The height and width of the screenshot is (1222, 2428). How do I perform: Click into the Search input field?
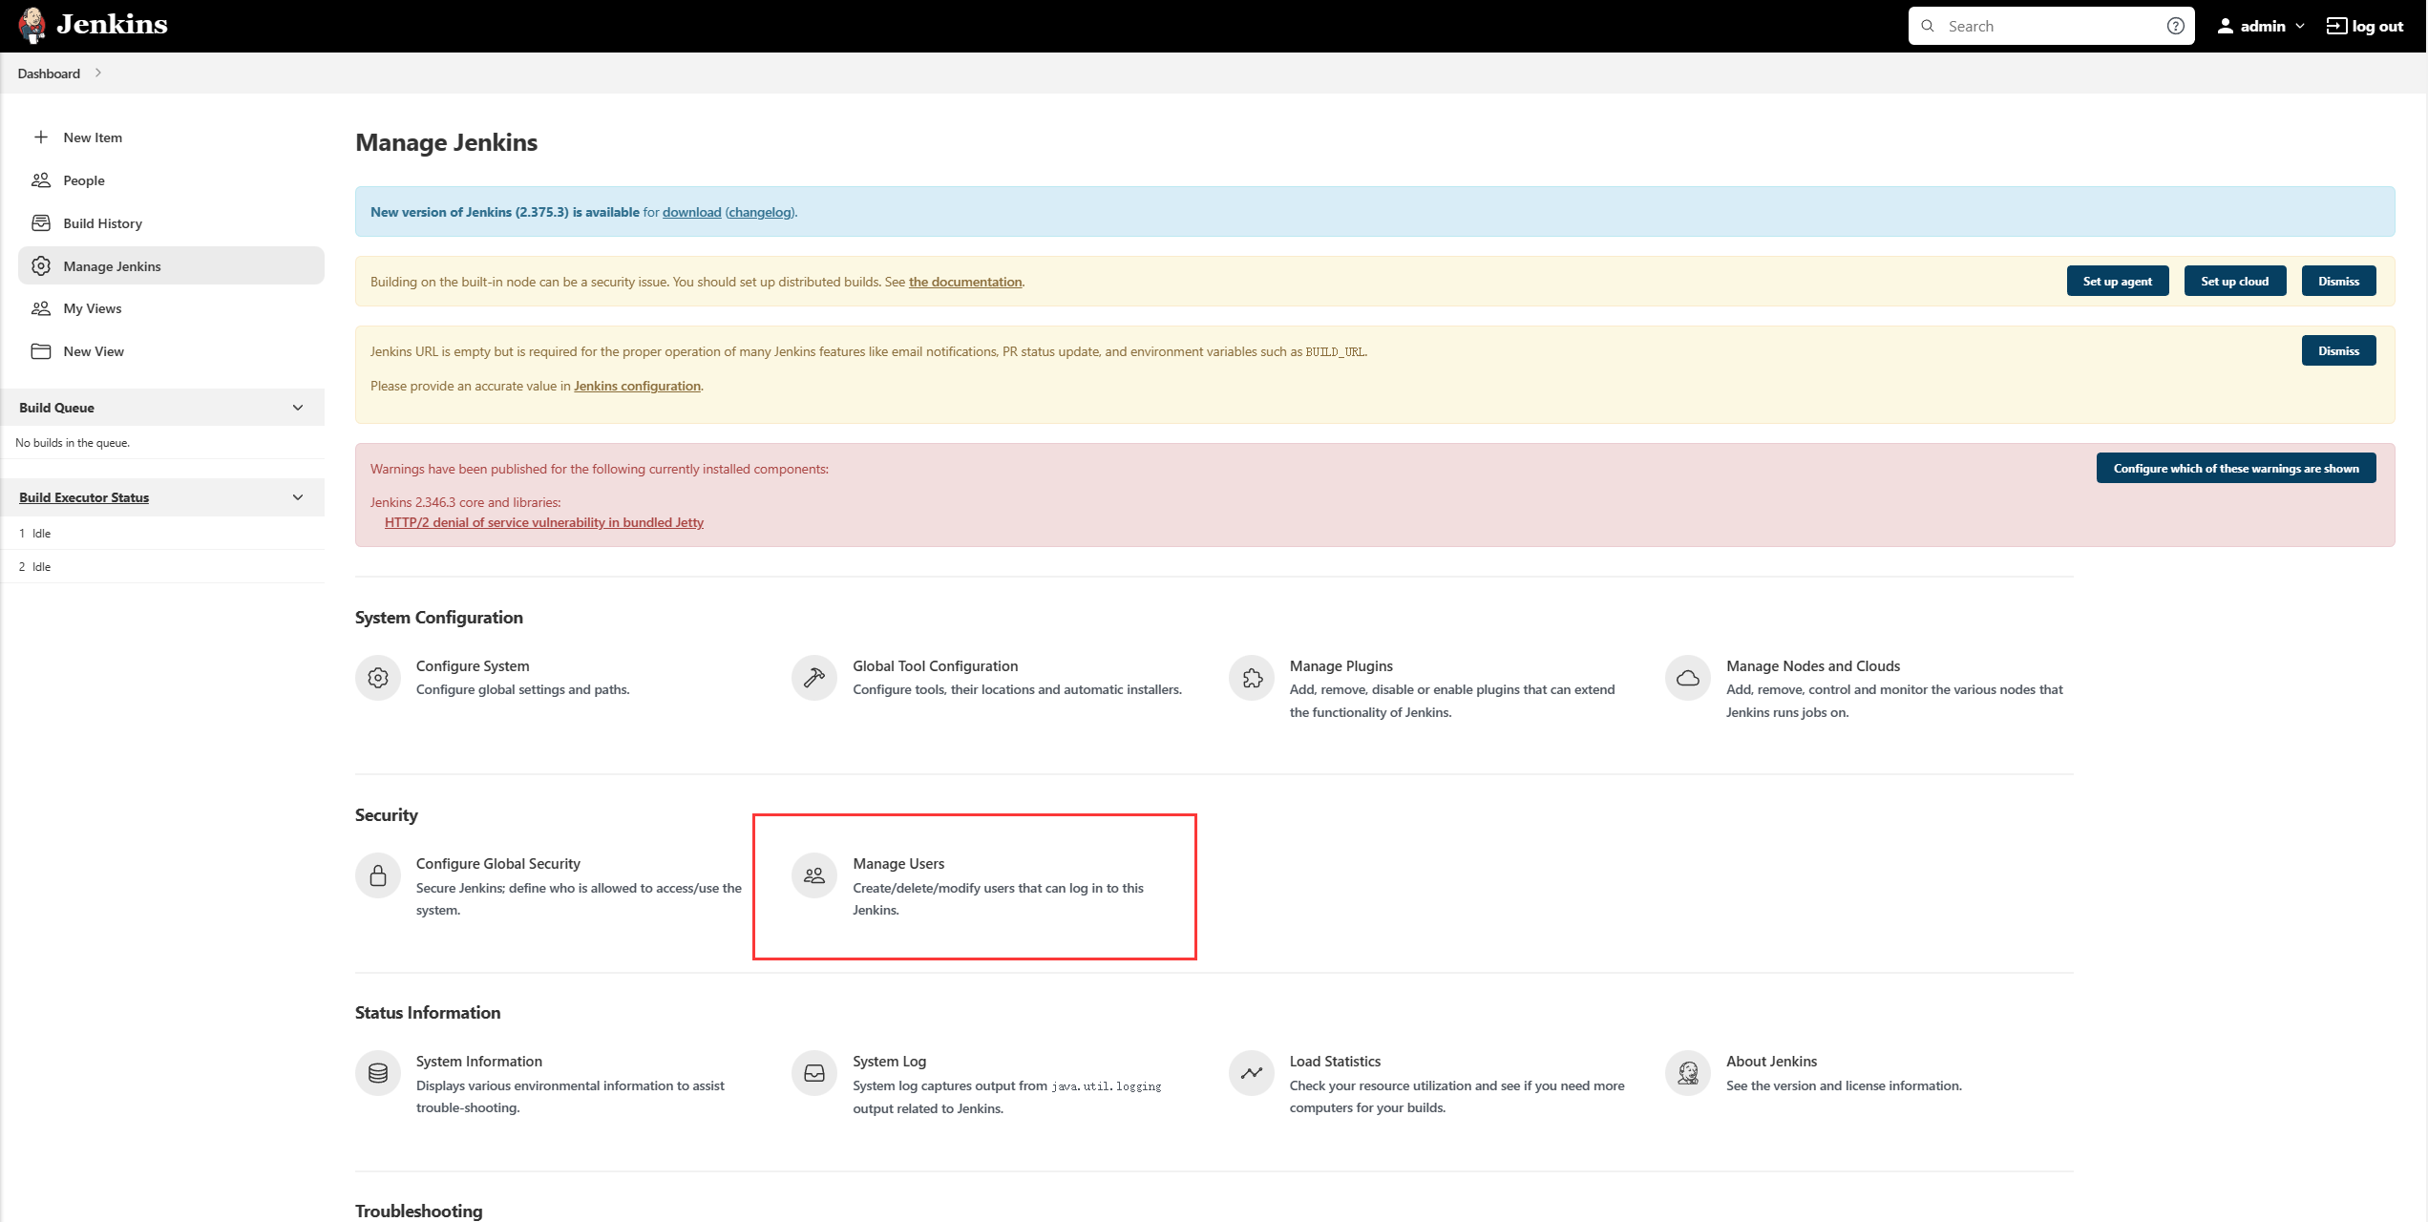2051,26
